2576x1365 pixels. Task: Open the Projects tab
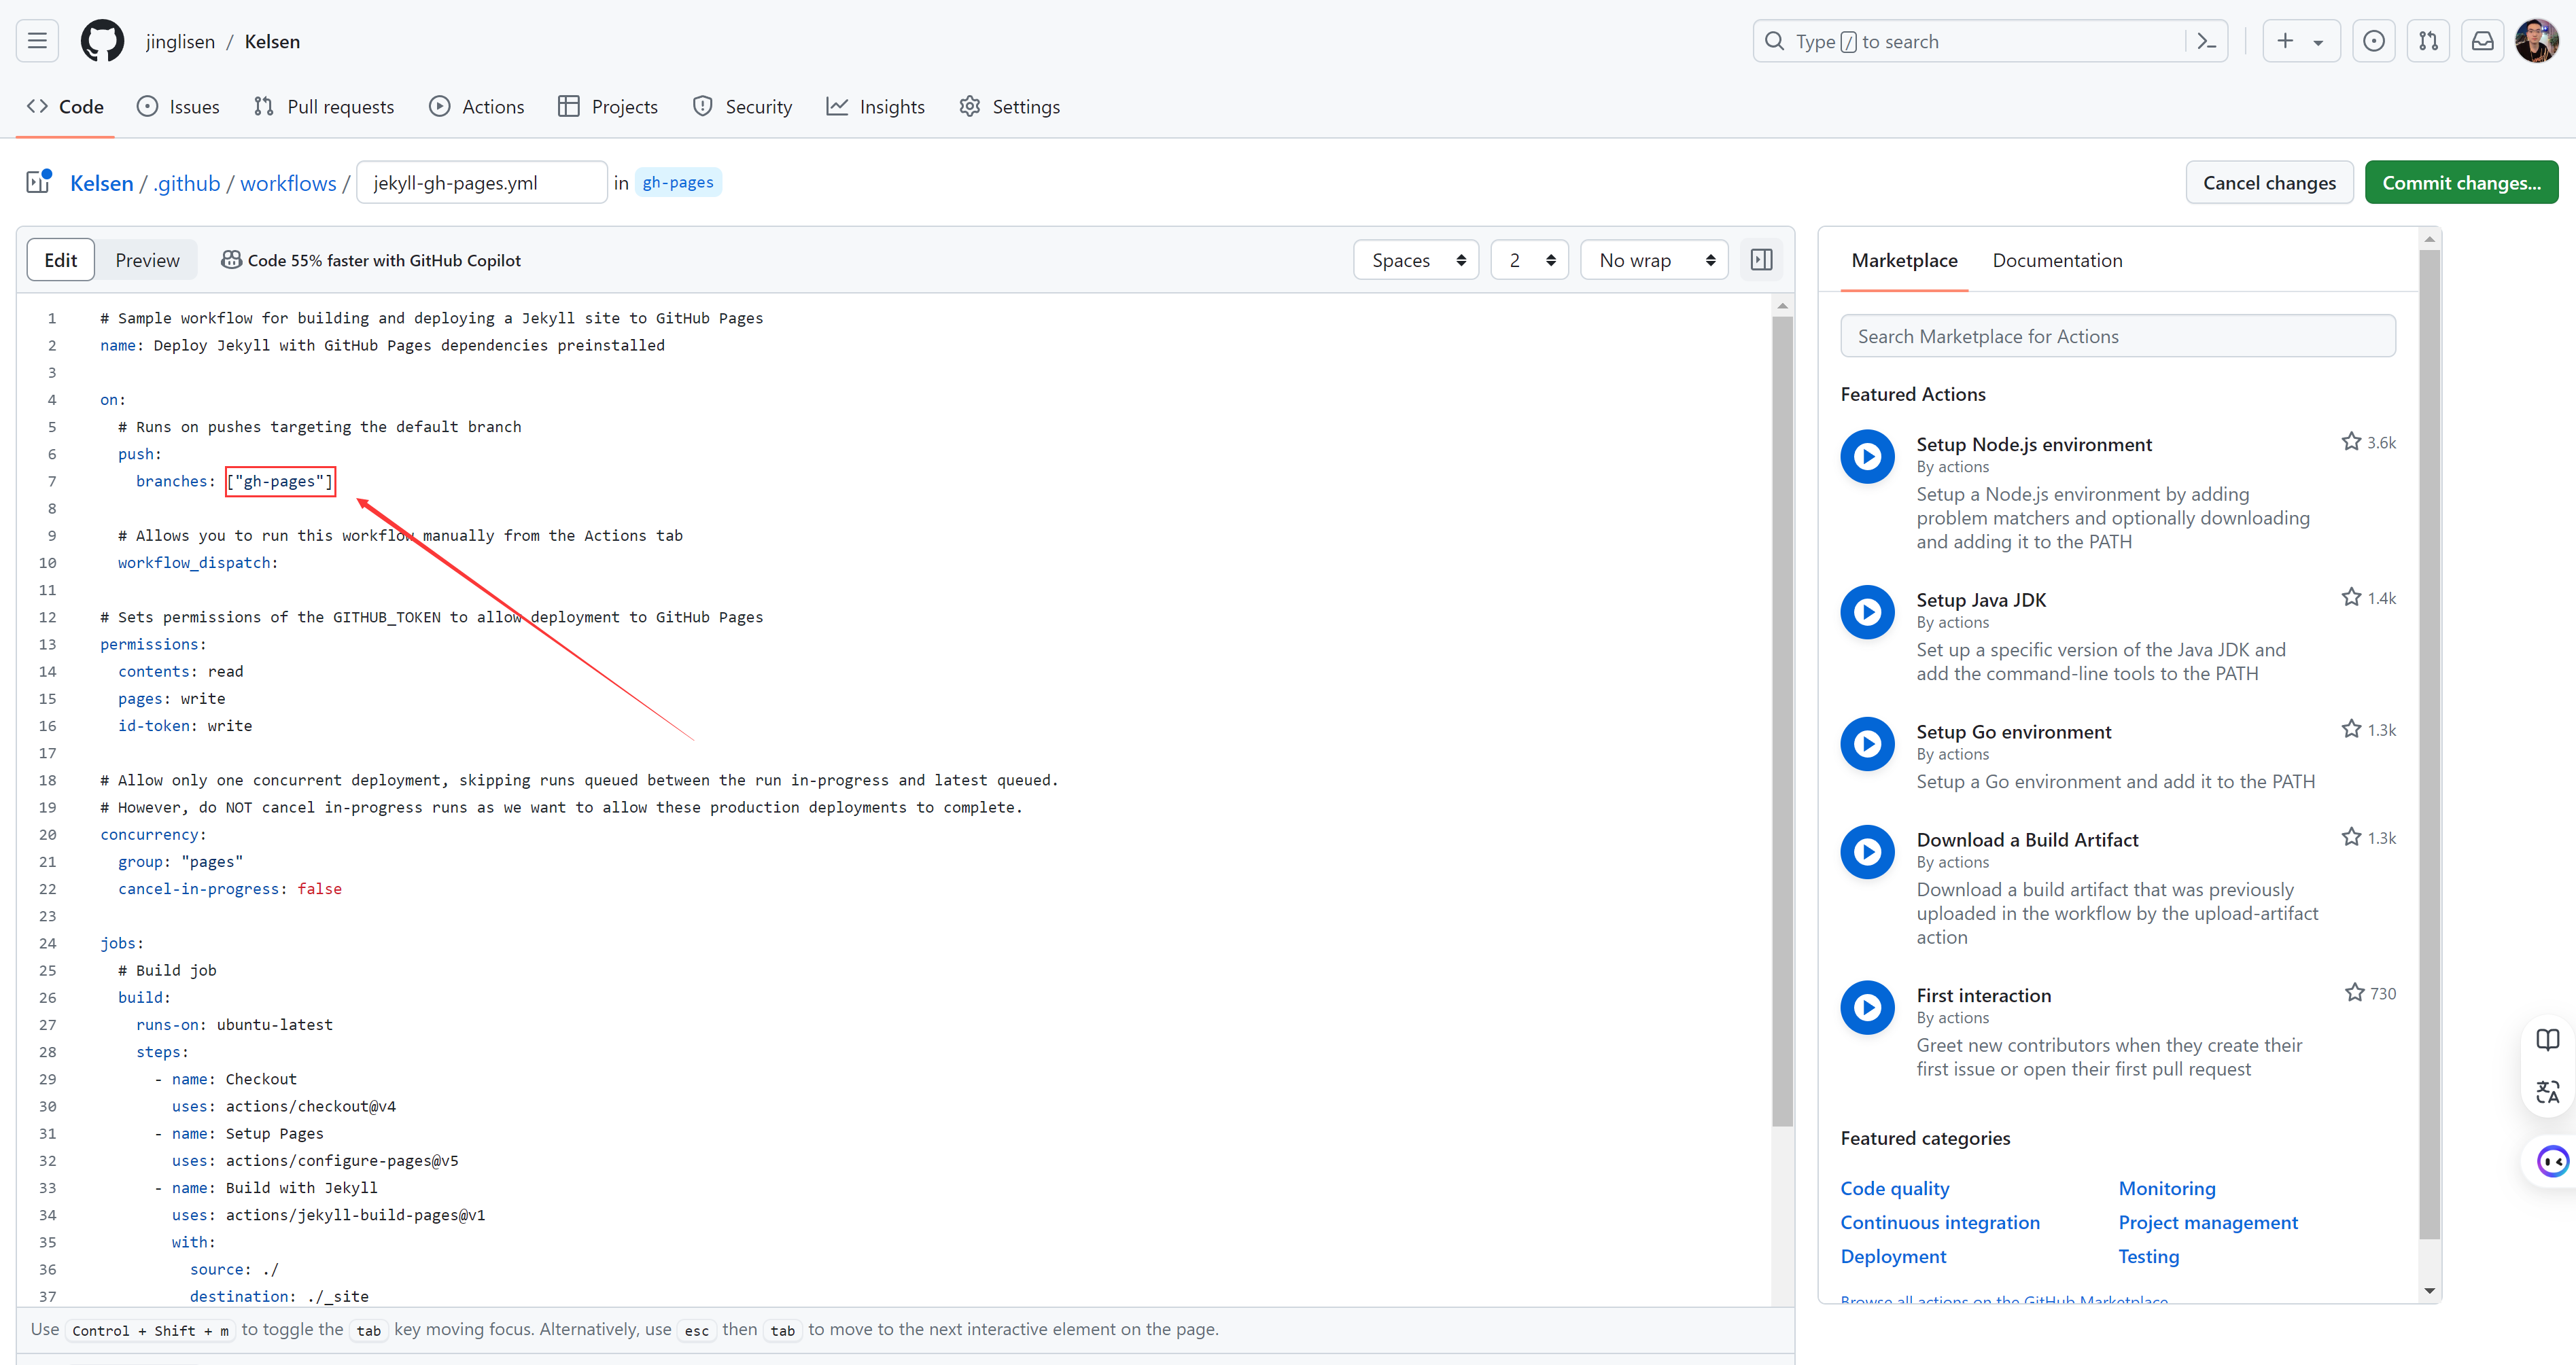pyautogui.click(x=608, y=106)
